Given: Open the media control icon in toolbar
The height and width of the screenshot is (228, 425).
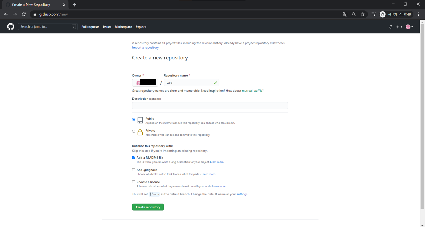Looking at the screenshot, I should pos(373,14).
